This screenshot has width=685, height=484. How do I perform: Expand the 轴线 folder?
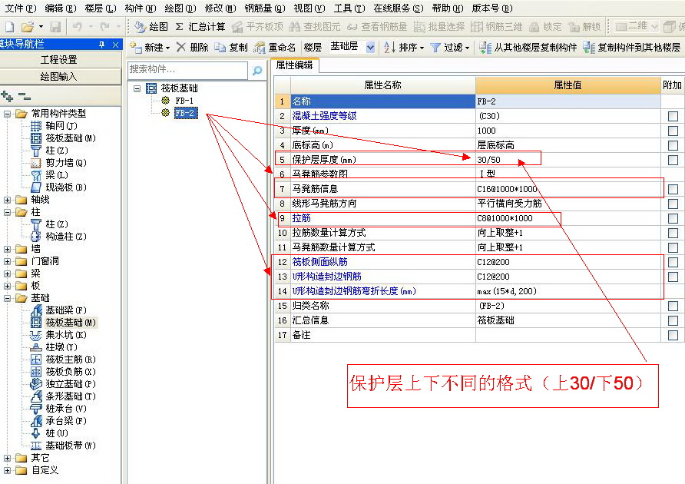7,200
